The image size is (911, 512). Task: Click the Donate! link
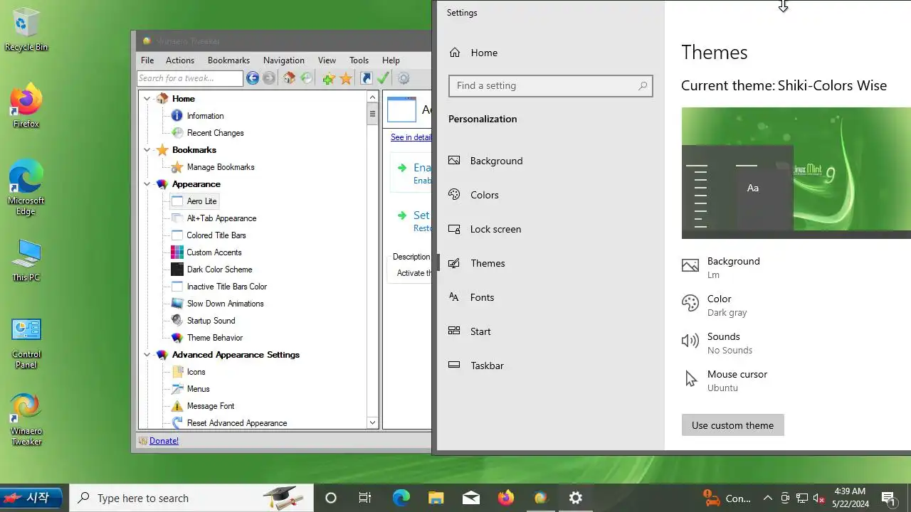click(164, 441)
